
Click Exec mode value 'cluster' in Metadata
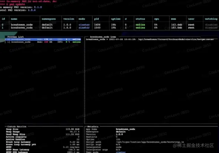(121, 152)
